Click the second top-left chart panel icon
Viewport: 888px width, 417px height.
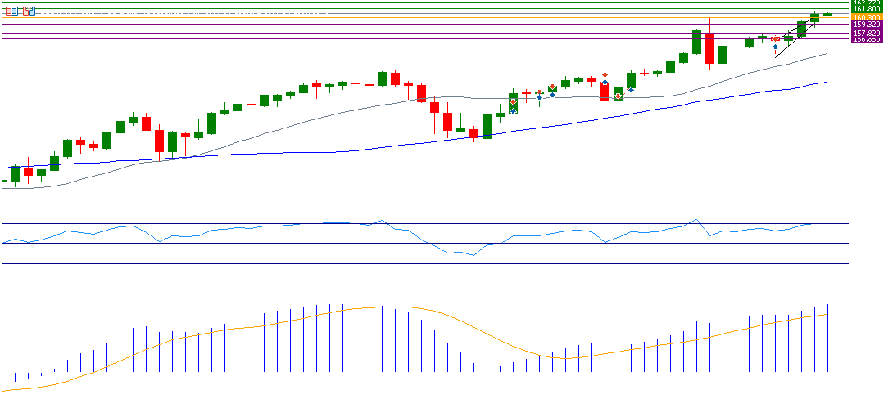point(29,11)
